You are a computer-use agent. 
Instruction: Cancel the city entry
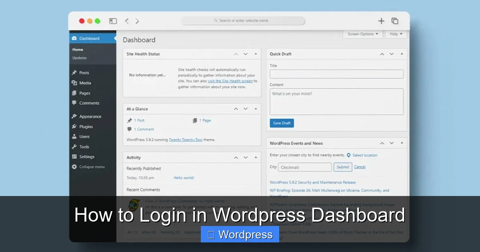[360, 167]
